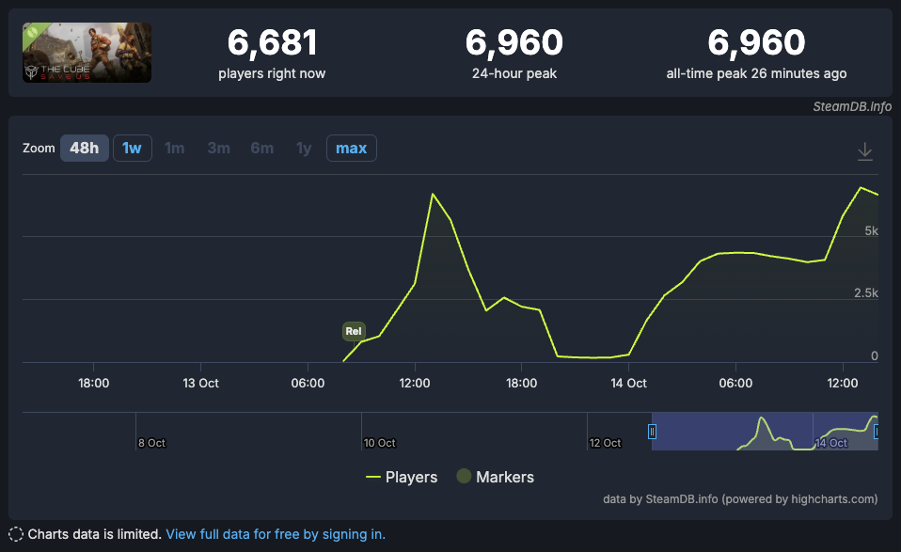Click the SteamDB.info credit above the chart
901x552 pixels.
(x=851, y=106)
